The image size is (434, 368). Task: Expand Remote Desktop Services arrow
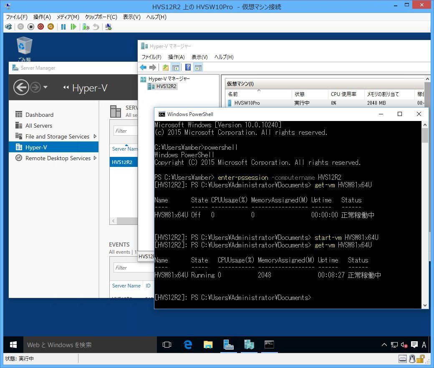(x=95, y=158)
